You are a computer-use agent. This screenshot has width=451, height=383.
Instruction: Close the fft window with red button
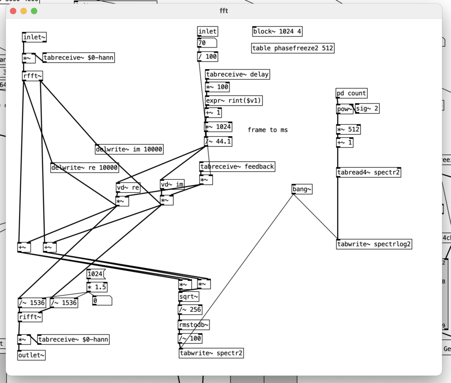click(x=13, y=11)
